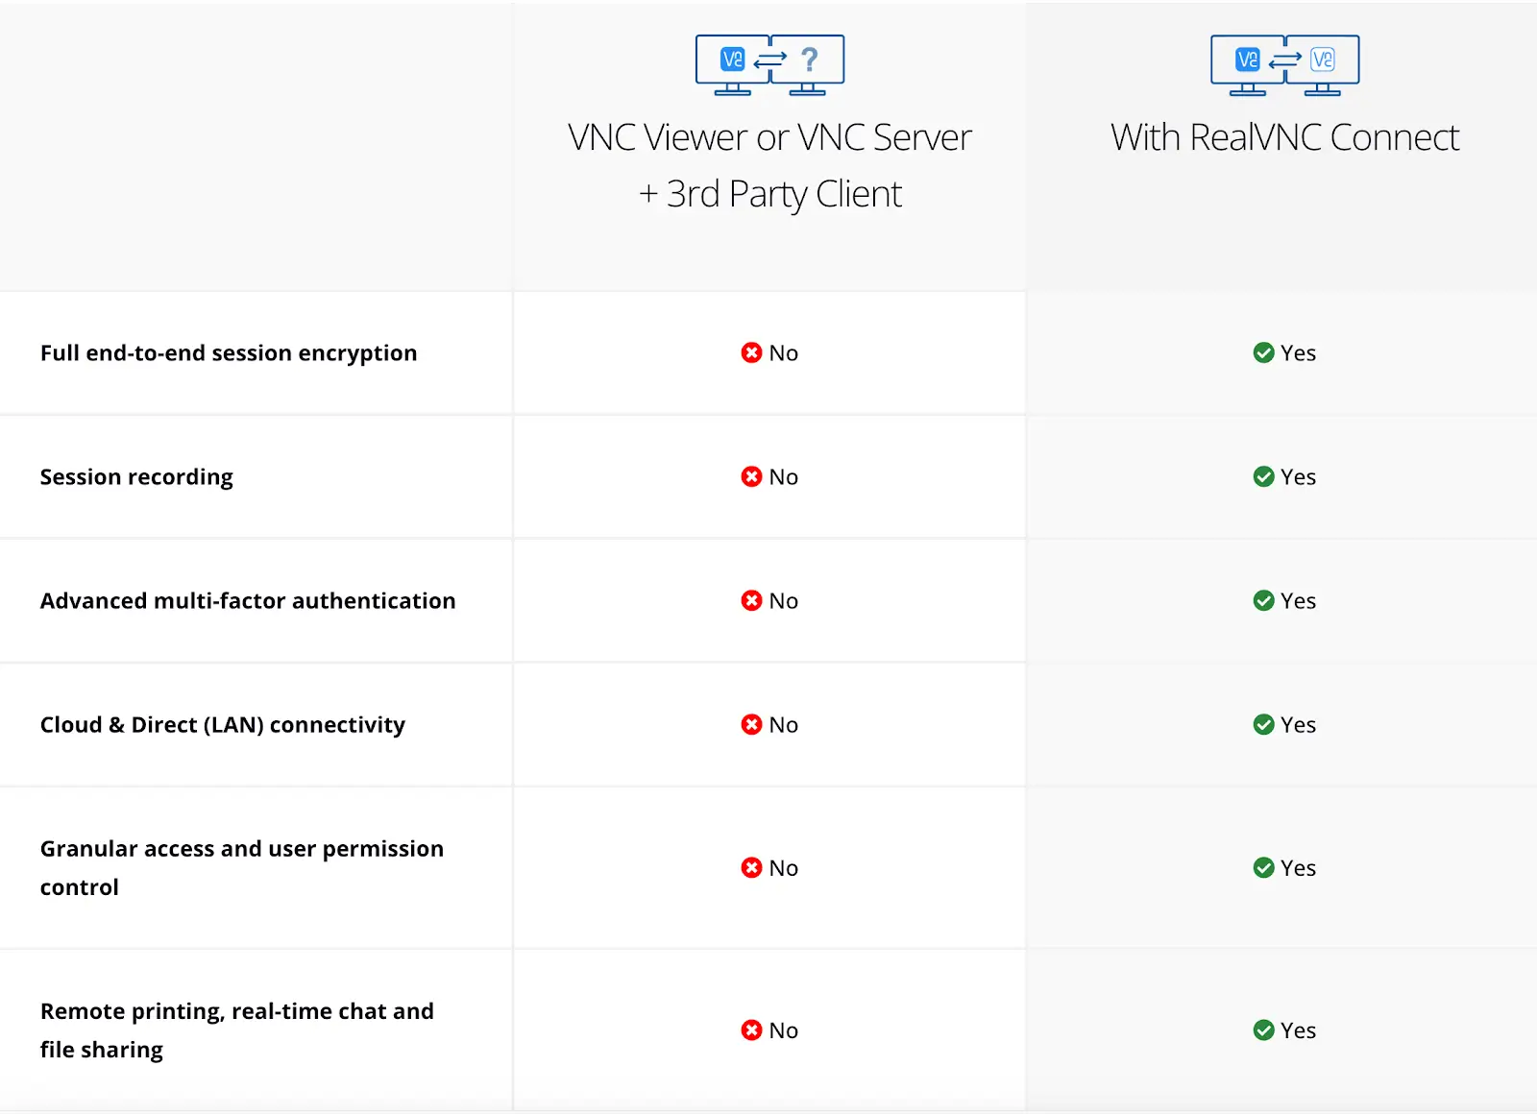Click the 'Full end-to-end session encryption' label
1537x1114 pixels.
(x=229, y=353)
